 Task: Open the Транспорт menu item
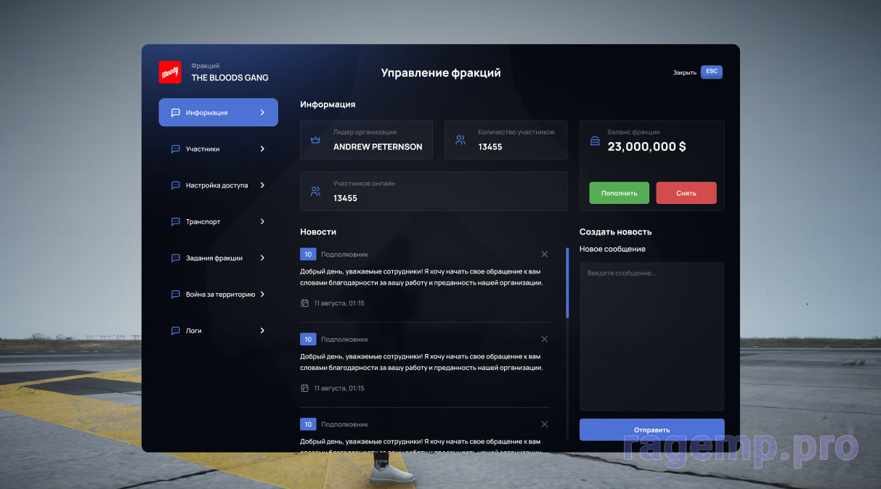(219, 221)
